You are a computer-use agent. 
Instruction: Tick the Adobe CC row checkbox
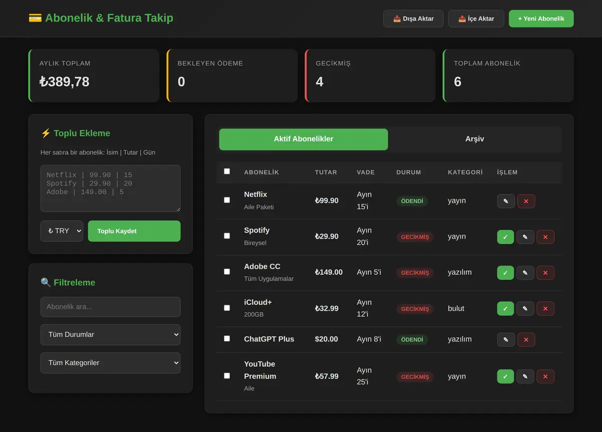coord(227,271)
